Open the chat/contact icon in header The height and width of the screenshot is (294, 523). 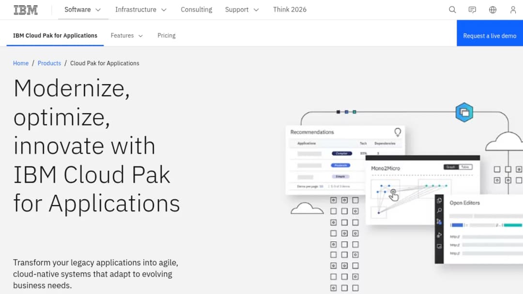472,10
